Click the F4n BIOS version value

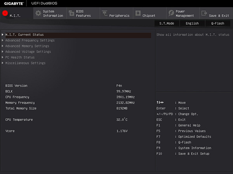coord(119,86)
